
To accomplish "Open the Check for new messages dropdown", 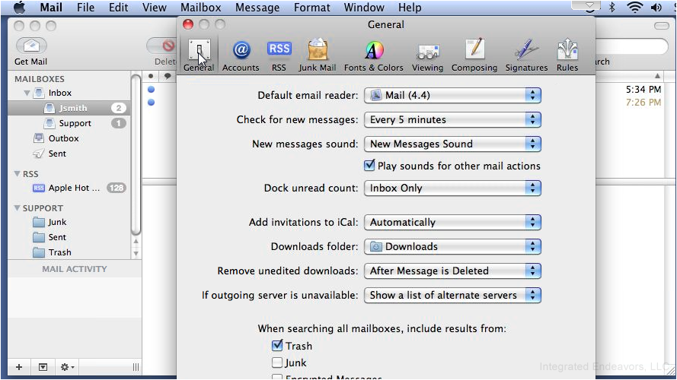I will pos(452,120).
